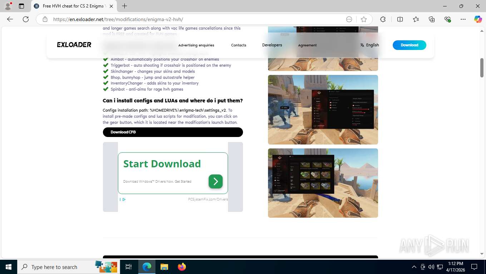Image resolution: width=486 pixels, height=274 pixels.
Task: Open the Contacts menu item
Action: (x=239, y=45)
